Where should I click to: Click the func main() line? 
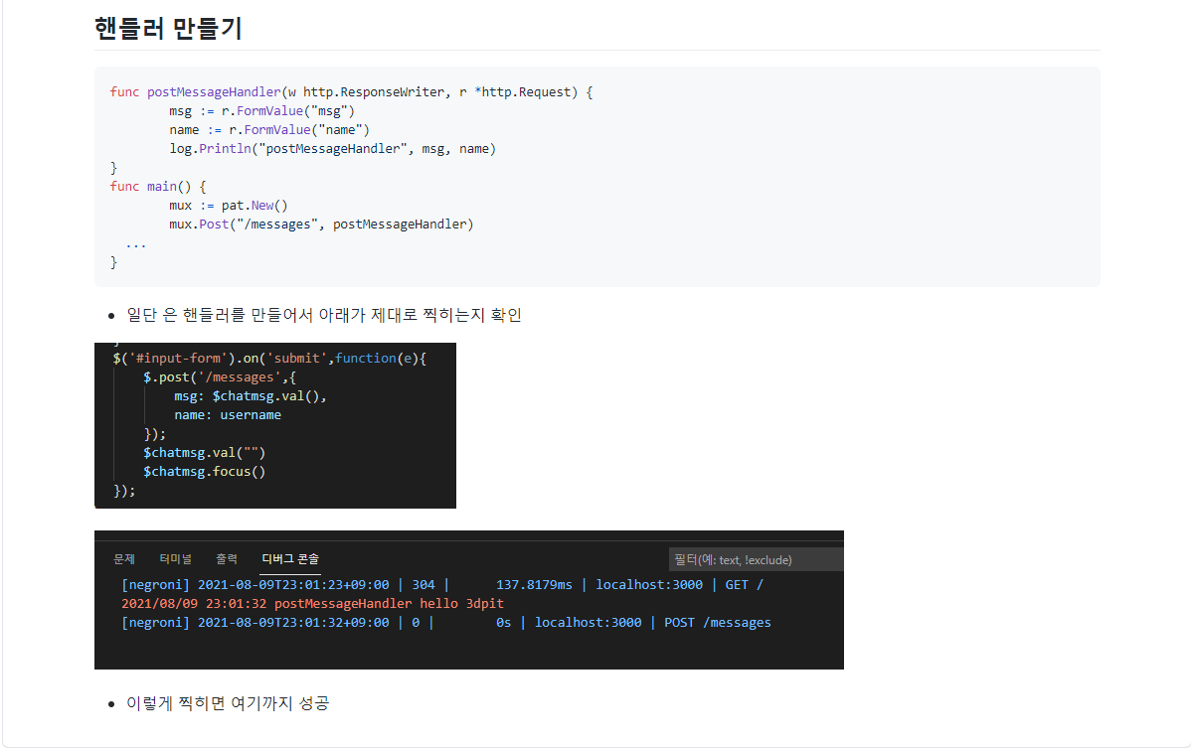click(158, 187)
